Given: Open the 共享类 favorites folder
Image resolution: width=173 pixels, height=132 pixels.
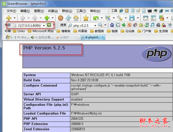Looking at the screenshot, I should (80, 31).
